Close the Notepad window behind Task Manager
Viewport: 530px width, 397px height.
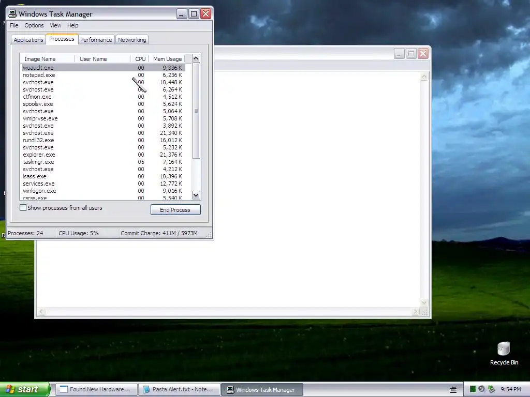(423, 54)
